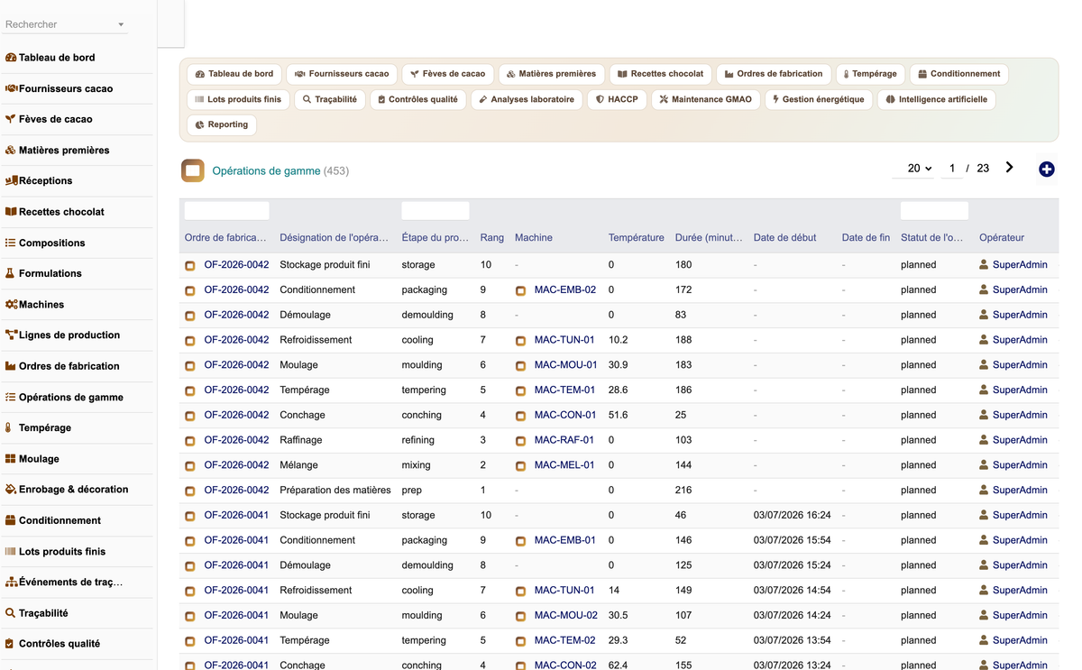Click the MAC-TUN-01 machine icon in OF-2026-0042 row
Viewport: 1082px width, 670px height.
coord(520,341)
